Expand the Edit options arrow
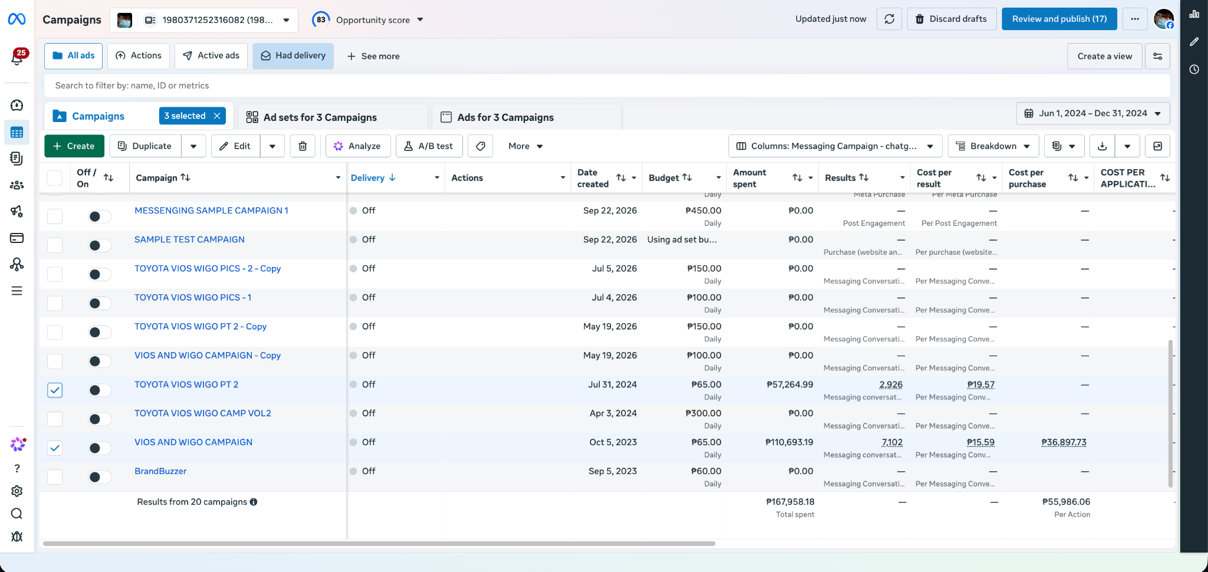 tap(273, 146)
